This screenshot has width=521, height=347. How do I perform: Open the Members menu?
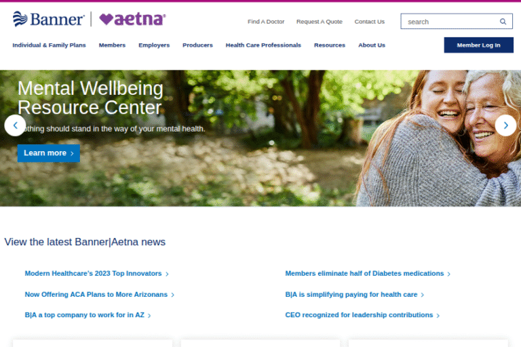click(x=112, y=45)
